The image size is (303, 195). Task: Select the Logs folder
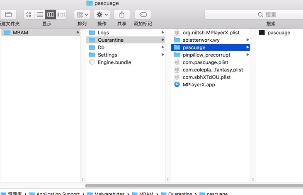pyautogui.click(x=126, y=32)
